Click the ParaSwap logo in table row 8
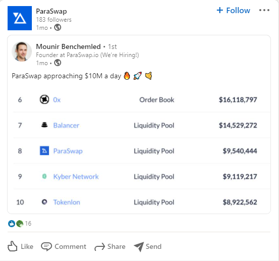 pyautogui.click(x=44, y=150)
